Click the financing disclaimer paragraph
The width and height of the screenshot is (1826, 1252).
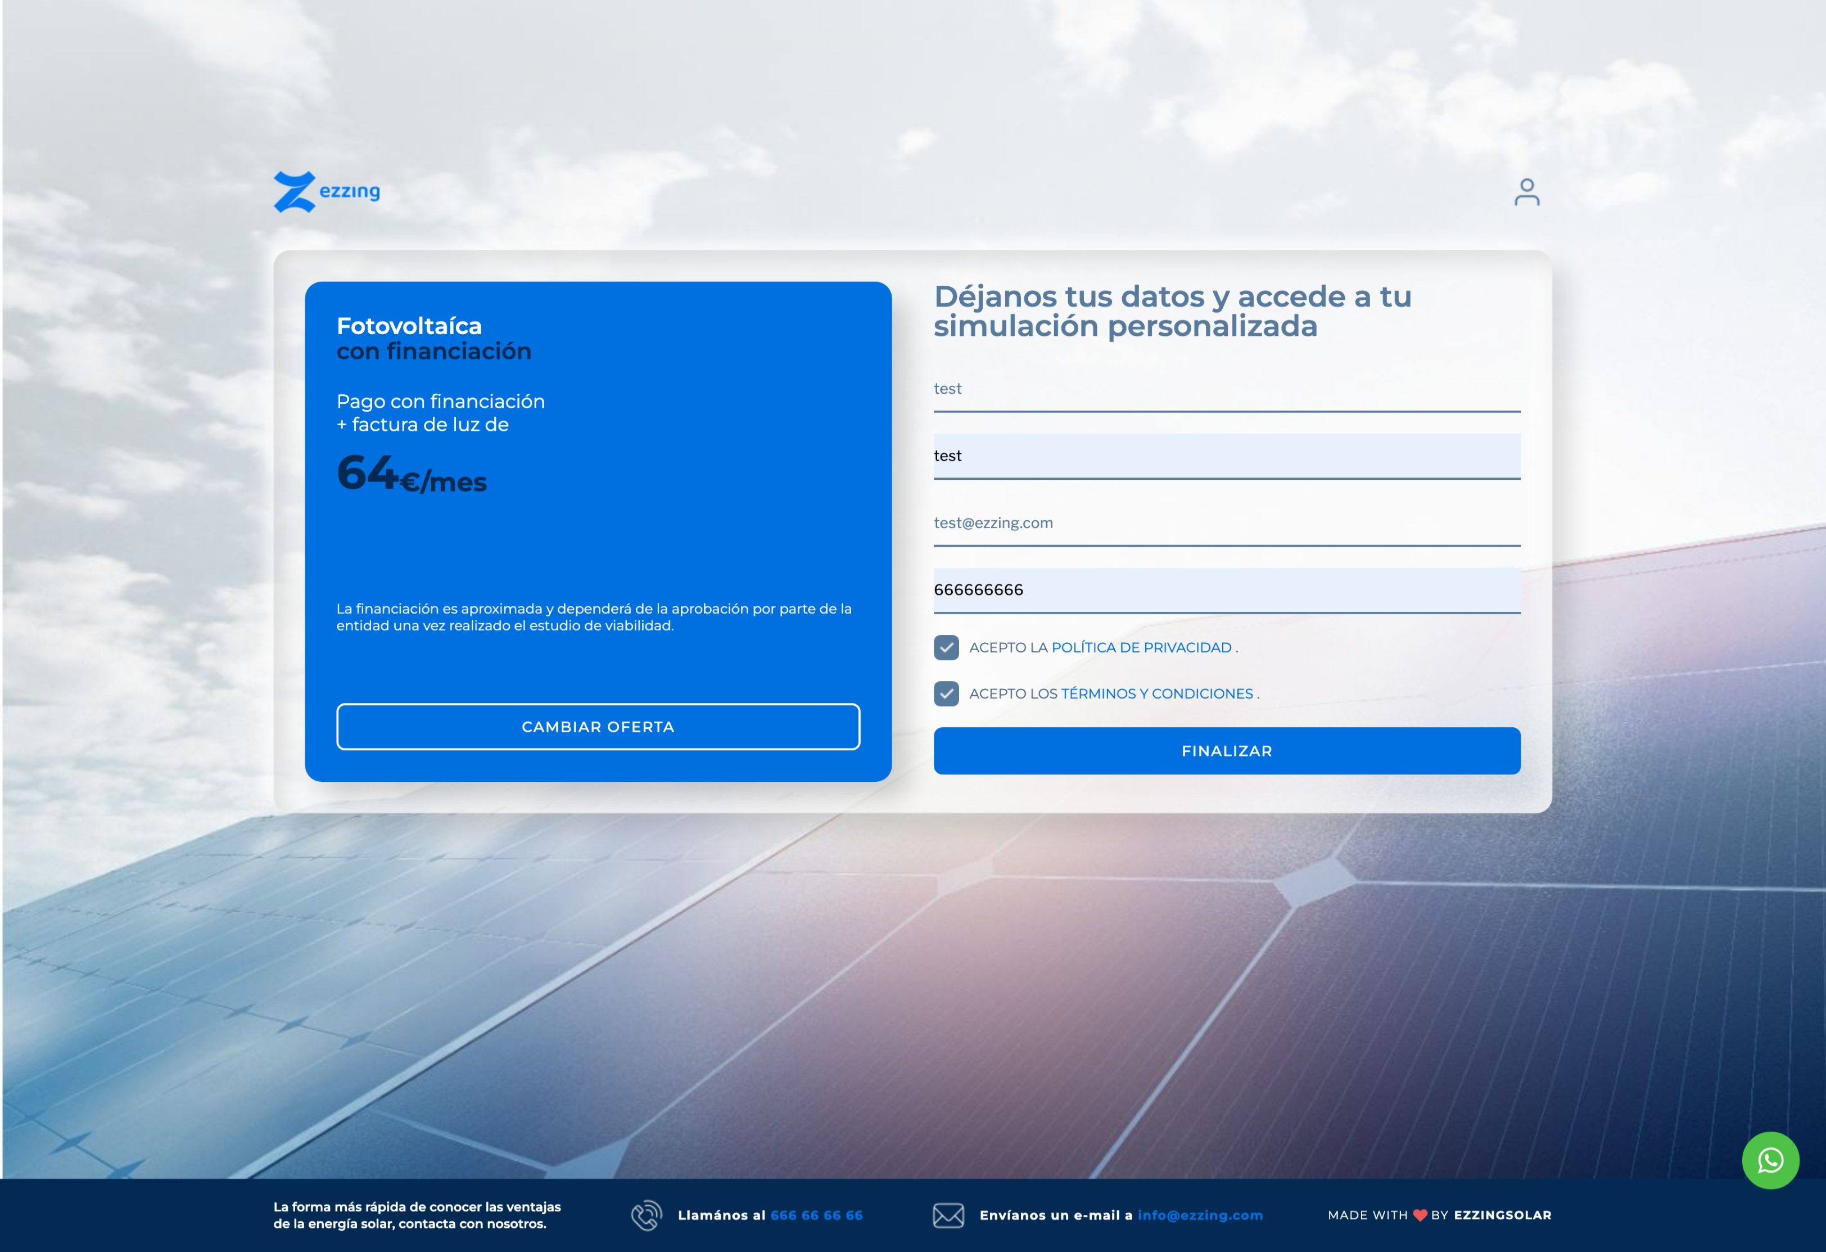click(594, 617)
